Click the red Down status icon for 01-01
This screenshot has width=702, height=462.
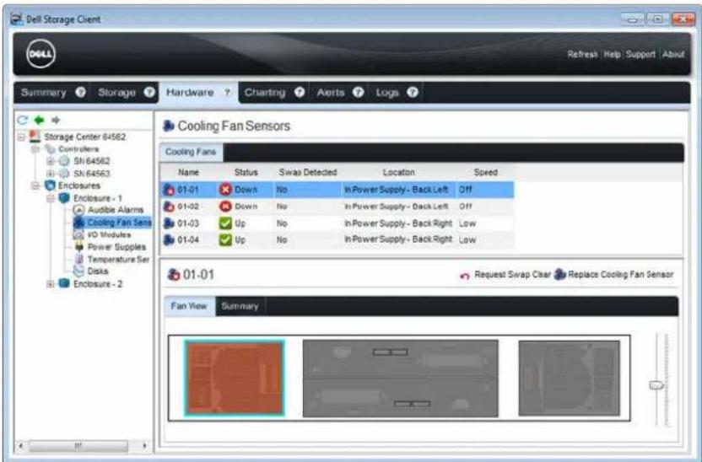[225, 190]
